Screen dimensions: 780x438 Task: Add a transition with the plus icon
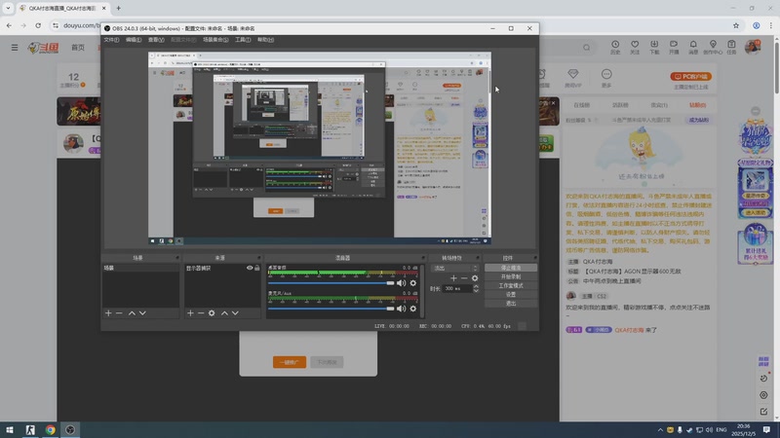(453, 278)
